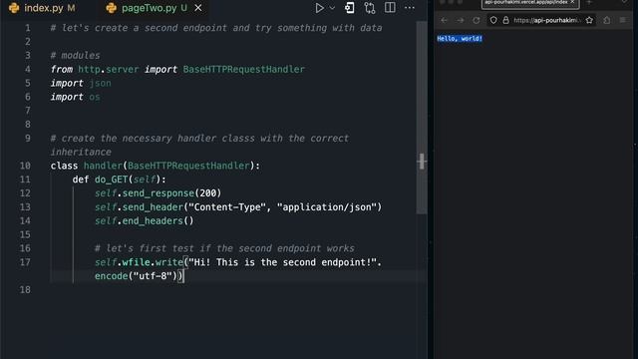Click 'import json' line

[x=81, y=83]
